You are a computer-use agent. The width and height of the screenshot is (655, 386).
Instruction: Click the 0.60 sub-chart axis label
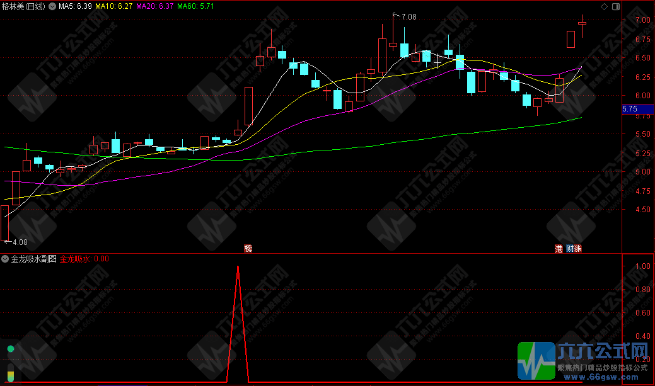click(642, 312)
